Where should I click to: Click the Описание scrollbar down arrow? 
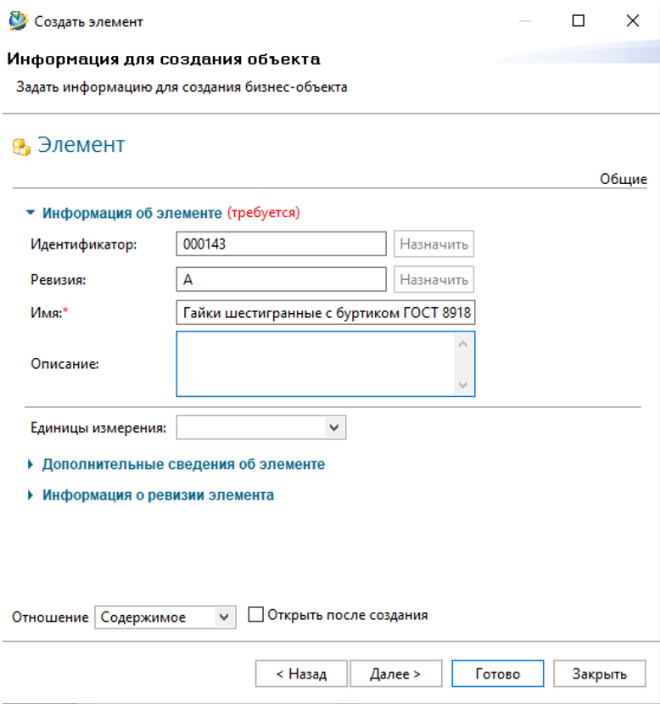click(x=463, y=385)
